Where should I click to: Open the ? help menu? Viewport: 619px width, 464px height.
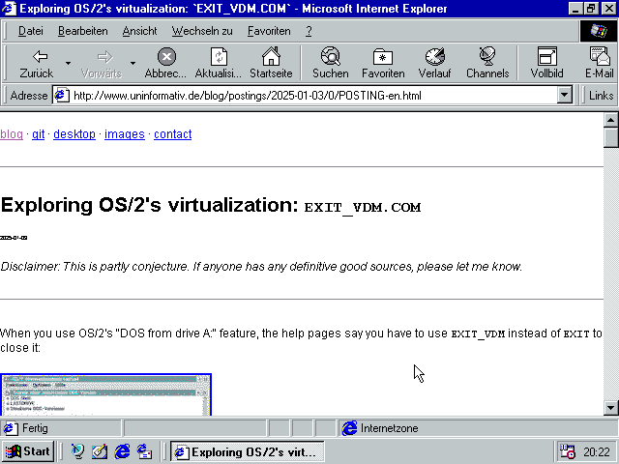point(309,31)
